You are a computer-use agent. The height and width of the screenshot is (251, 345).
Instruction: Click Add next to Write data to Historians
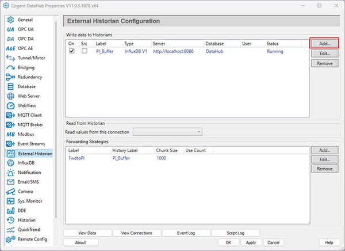[x=324, y=43]
